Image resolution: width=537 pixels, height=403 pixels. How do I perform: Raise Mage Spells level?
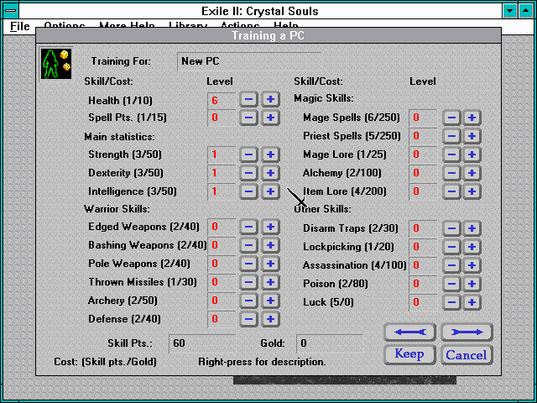pyautogui.click(x=472, y=118)
